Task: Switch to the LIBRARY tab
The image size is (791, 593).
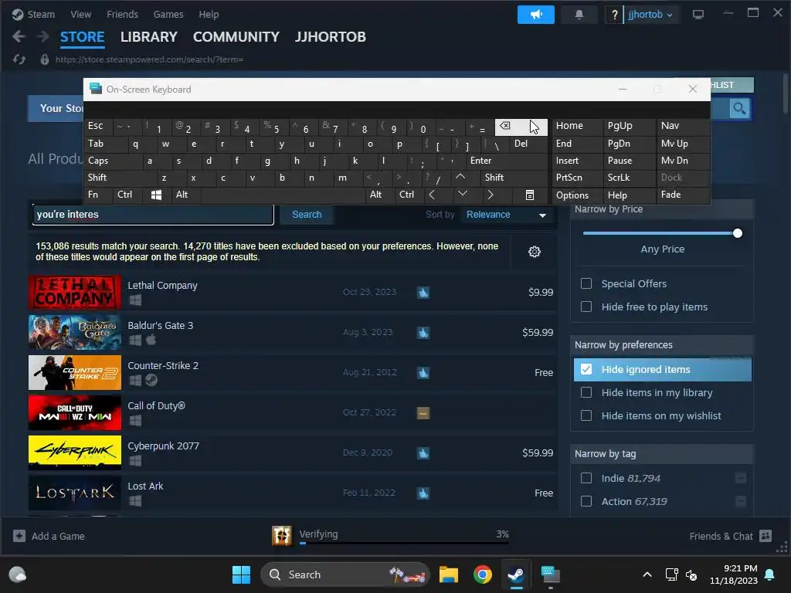Action: click(149, 37)
